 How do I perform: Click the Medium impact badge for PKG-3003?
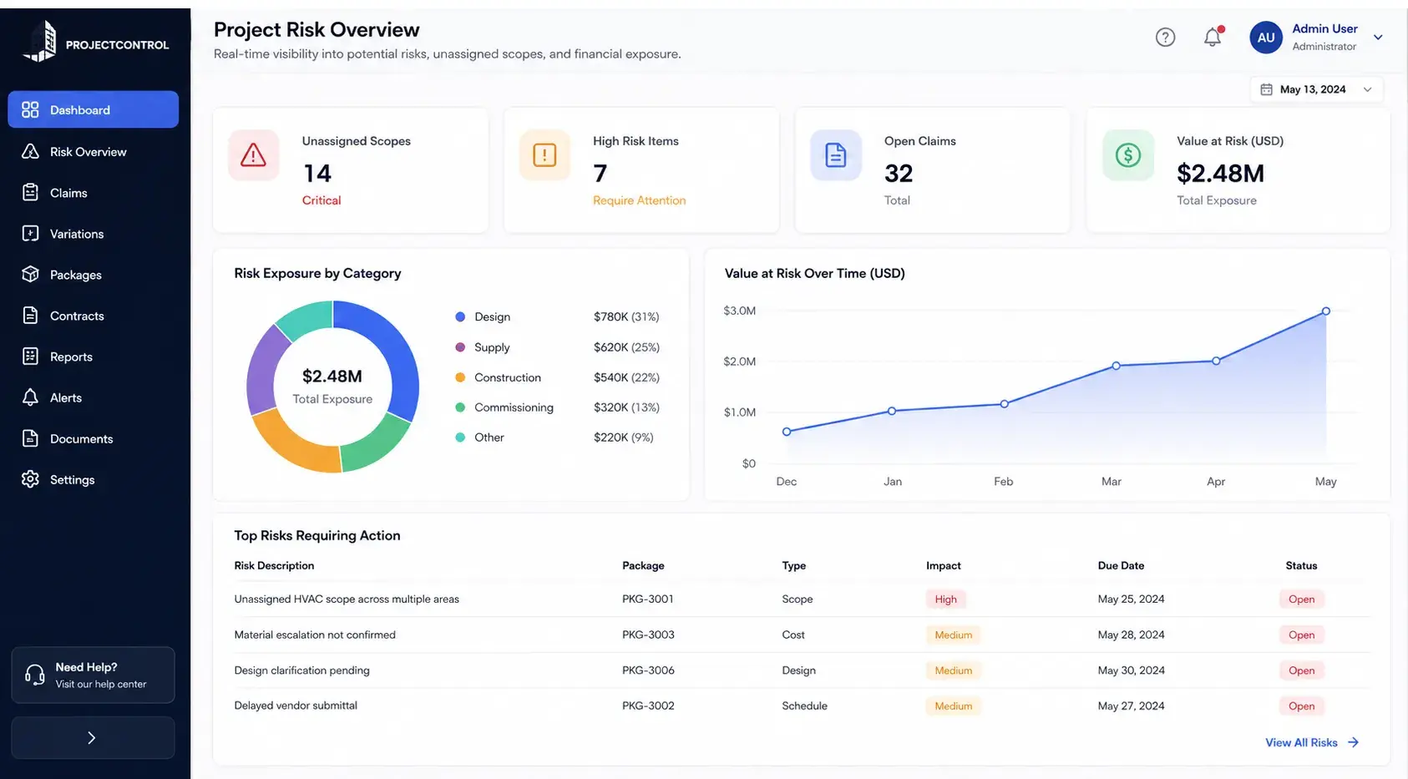click(953, 635)
